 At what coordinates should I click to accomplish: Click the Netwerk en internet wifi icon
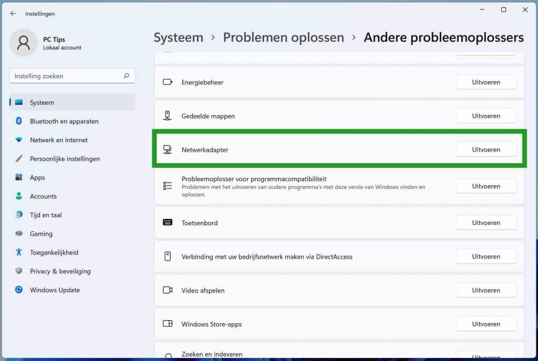19,140
